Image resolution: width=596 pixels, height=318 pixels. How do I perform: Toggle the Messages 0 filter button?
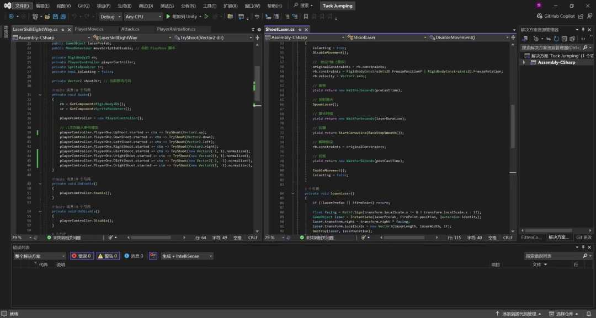pyautogui.click(x=134, y=256)
